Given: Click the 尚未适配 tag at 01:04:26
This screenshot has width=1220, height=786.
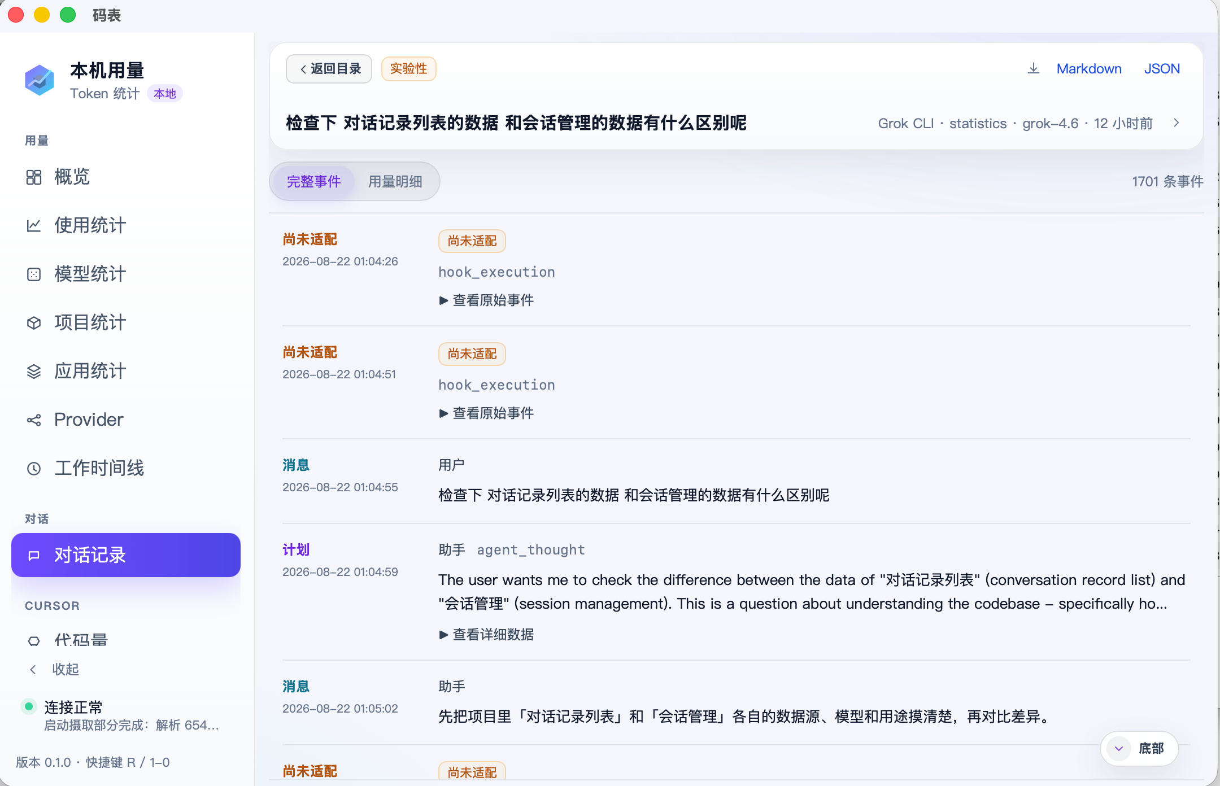Looking at the screenshot, I should 472,241.
